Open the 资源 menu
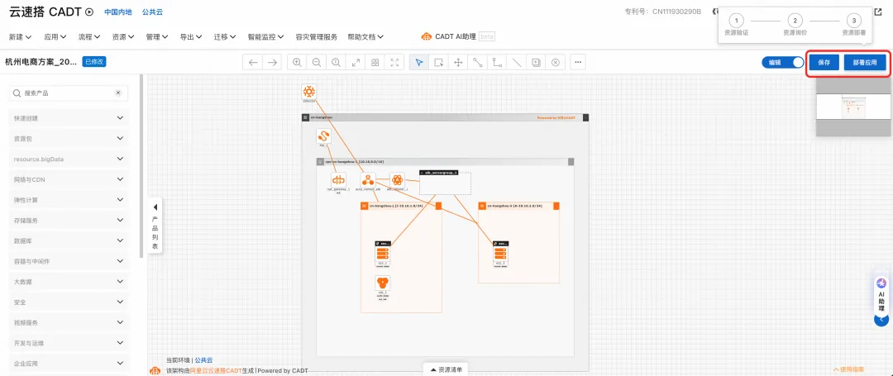Screen dimensions: 893x376 tap(123, 37)
